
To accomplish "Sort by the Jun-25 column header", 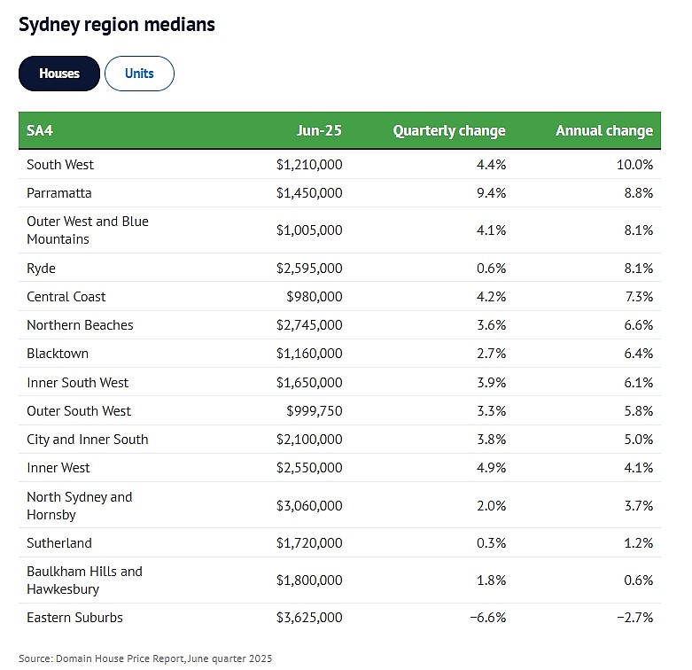I will click(x=319, y=130).
